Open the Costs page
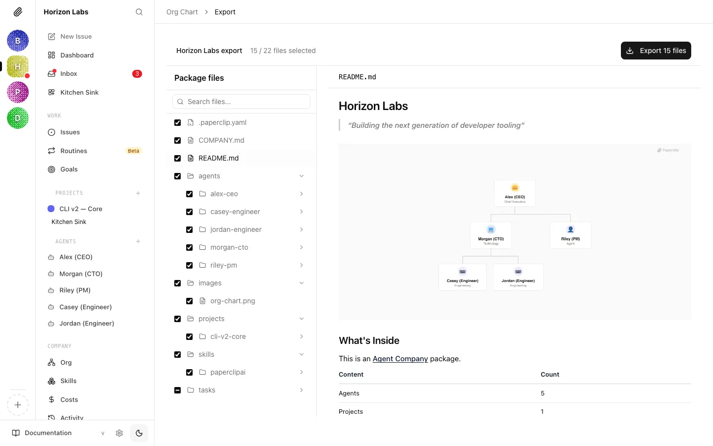This screenshot has width=713, height=446. click(95, 399)
